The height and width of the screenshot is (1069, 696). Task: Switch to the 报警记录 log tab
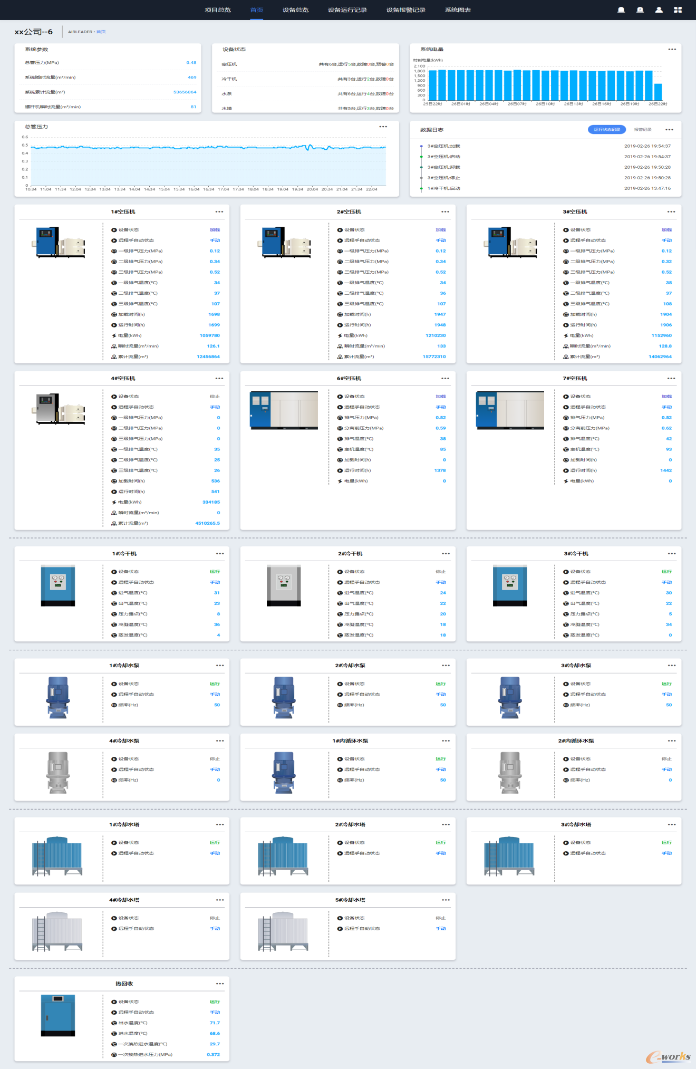click(643, 129)
